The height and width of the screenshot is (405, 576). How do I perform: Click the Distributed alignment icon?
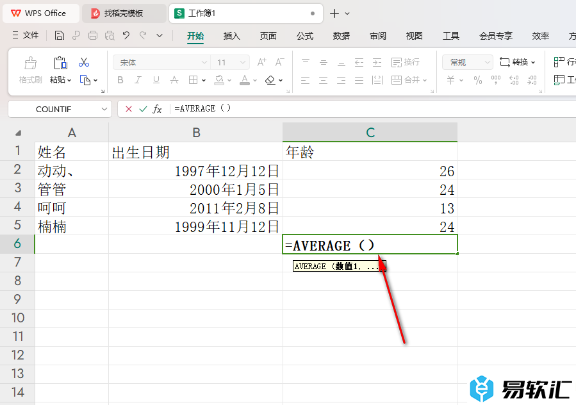[x=377, y=79]
